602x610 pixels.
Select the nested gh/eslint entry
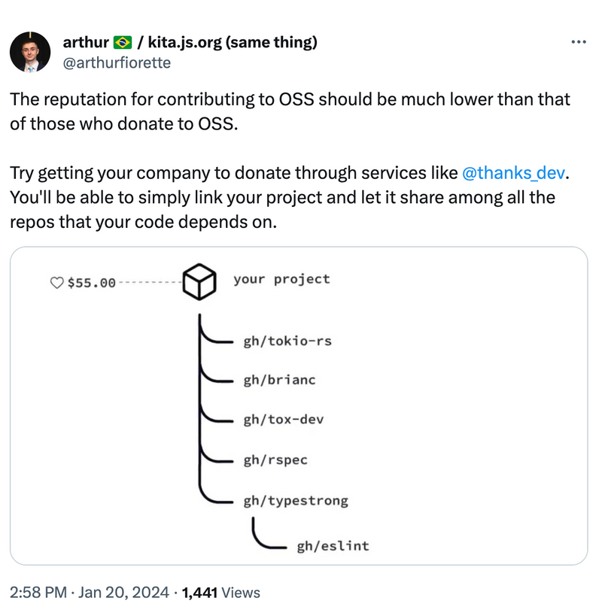pos(333,546)
